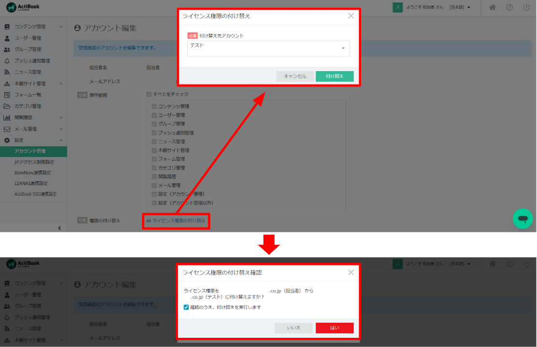Toggle the プッシュ通知管理 checkbox in 操作範囲 list
The width and height of the screenshot is (537, 347).
(x=154, y=133)
